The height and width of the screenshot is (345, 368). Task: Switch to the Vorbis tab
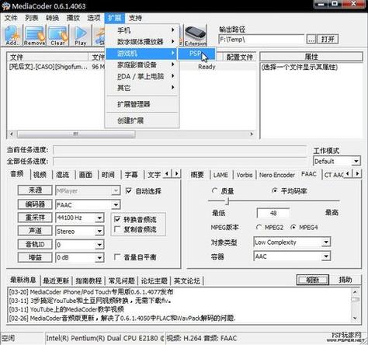[x=245, y=175]
